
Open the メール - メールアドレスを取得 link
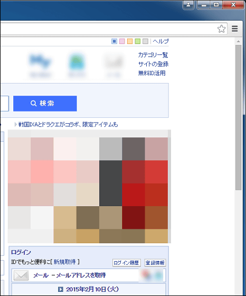69,275
